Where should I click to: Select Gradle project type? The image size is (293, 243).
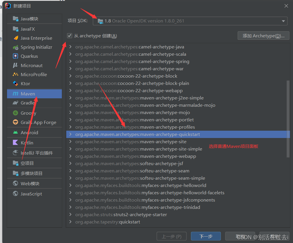(x=34, y=103)
